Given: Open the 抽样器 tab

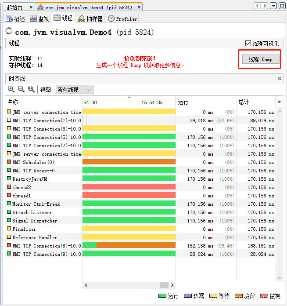Looking at the screenshot, I should [x=90, y=19].
